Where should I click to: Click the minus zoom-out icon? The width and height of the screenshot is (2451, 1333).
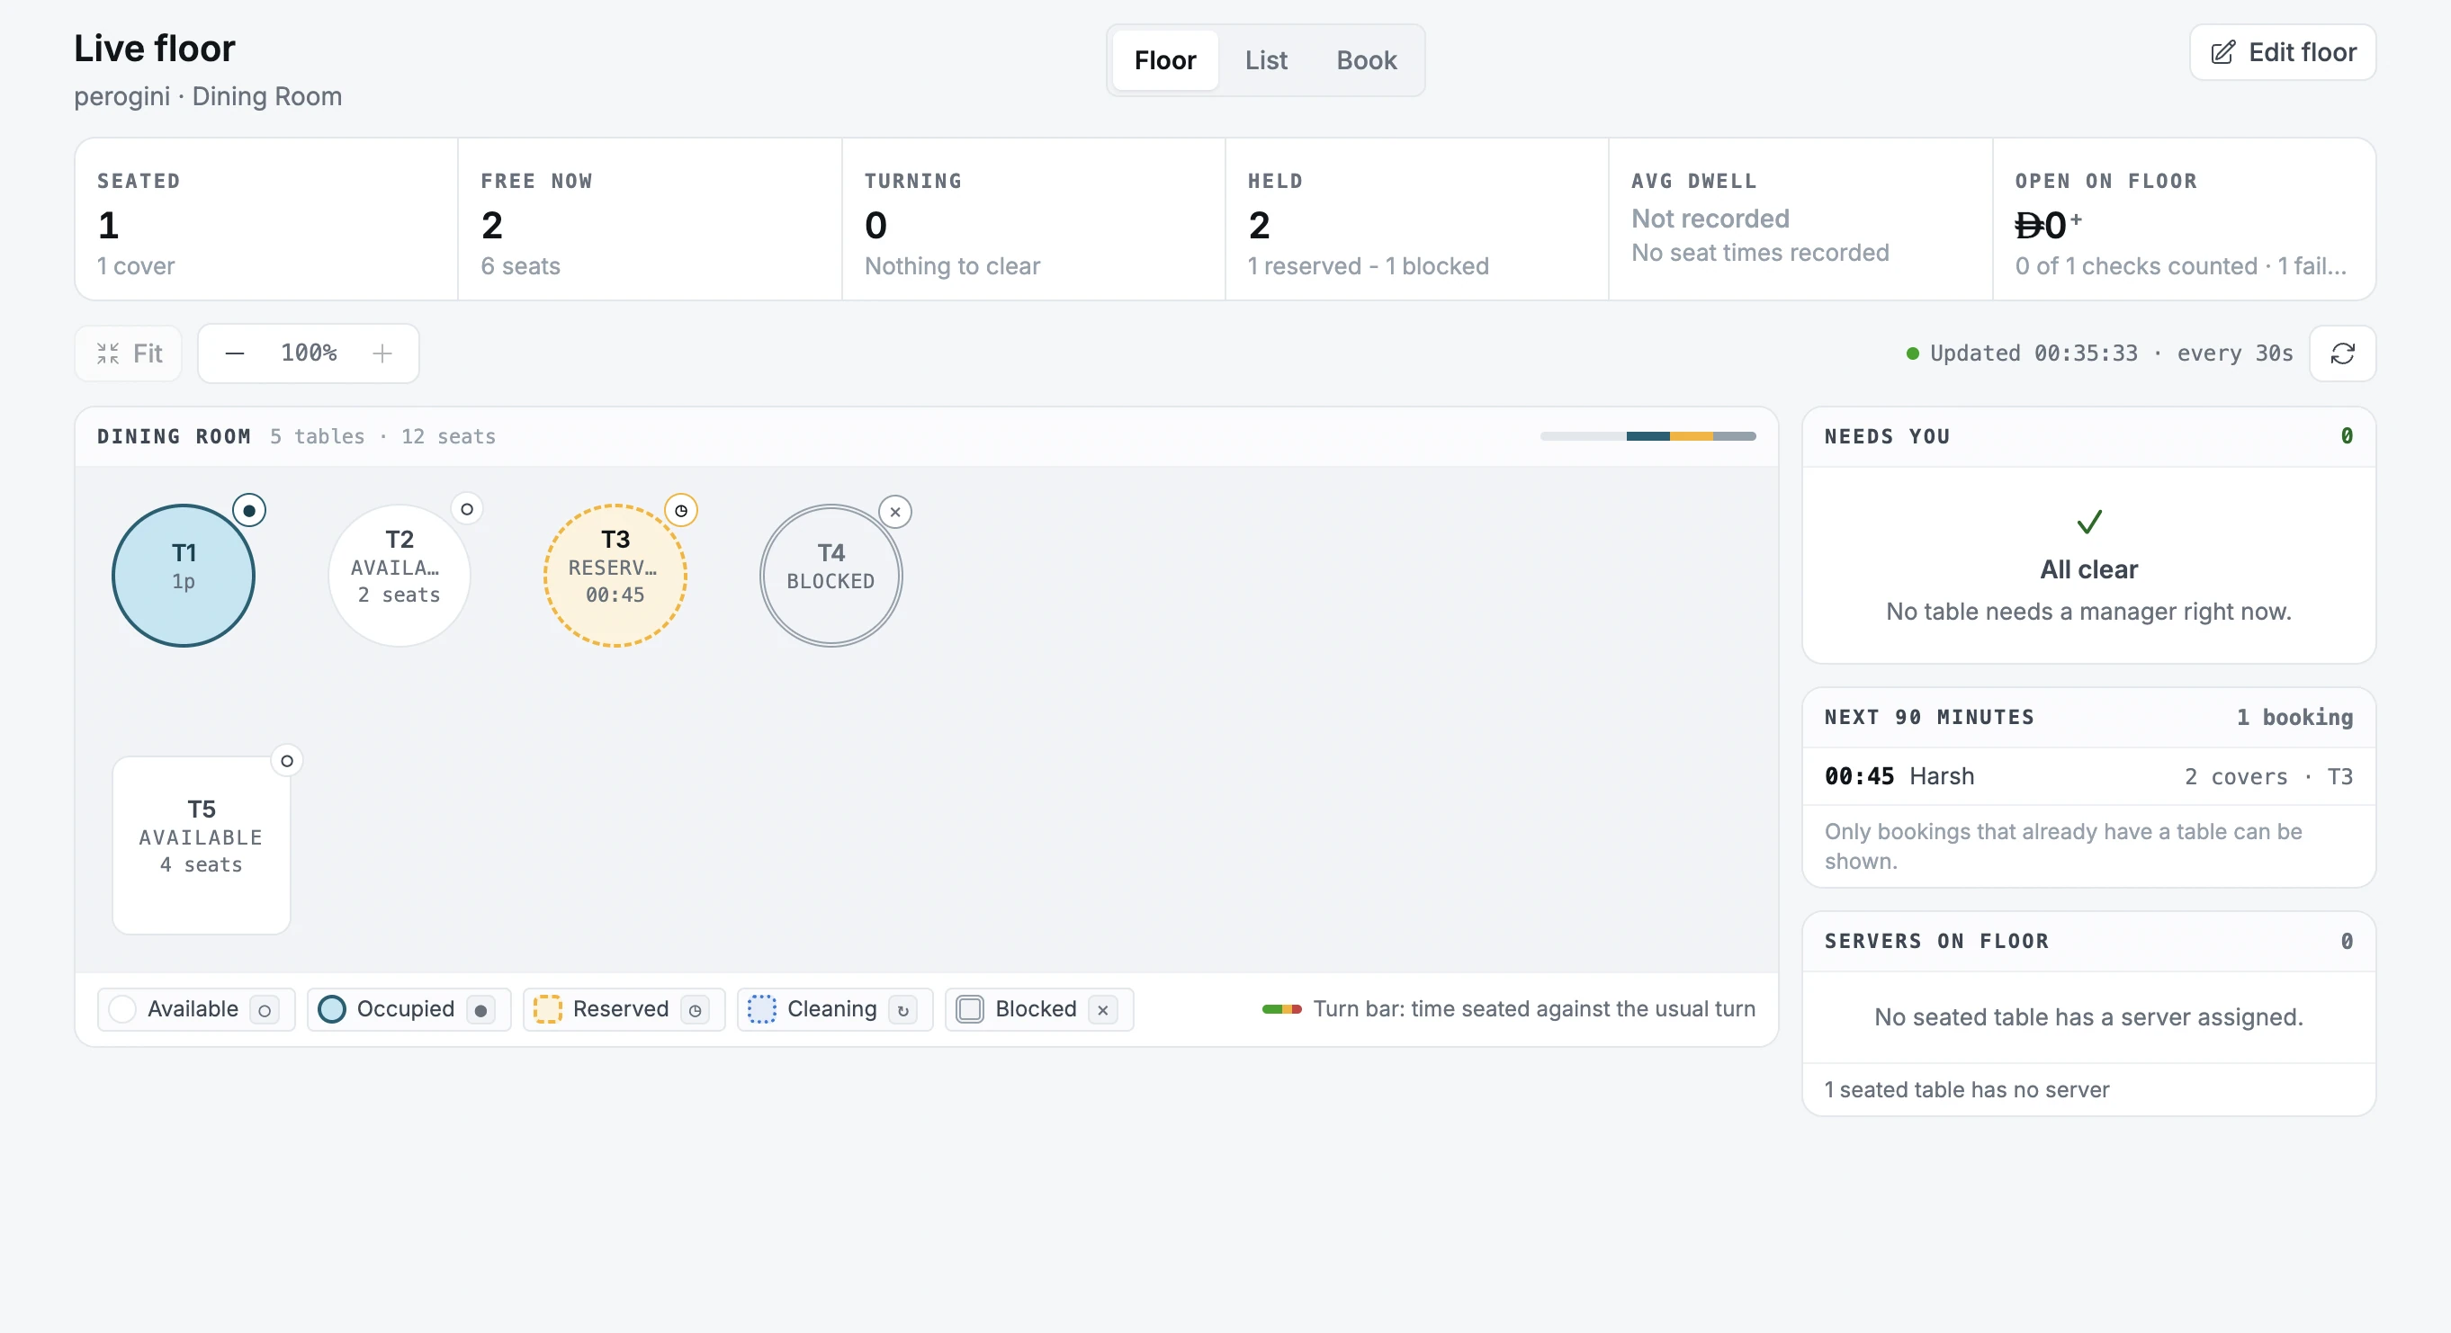235,354
